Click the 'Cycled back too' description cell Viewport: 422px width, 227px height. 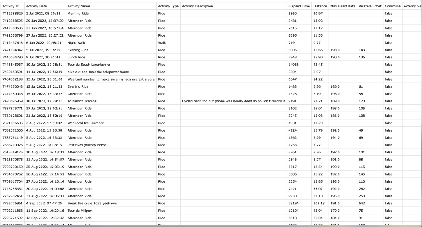[233, 101]
